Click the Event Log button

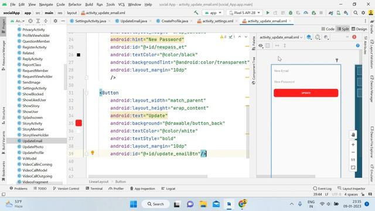click(x=322, y=189)
